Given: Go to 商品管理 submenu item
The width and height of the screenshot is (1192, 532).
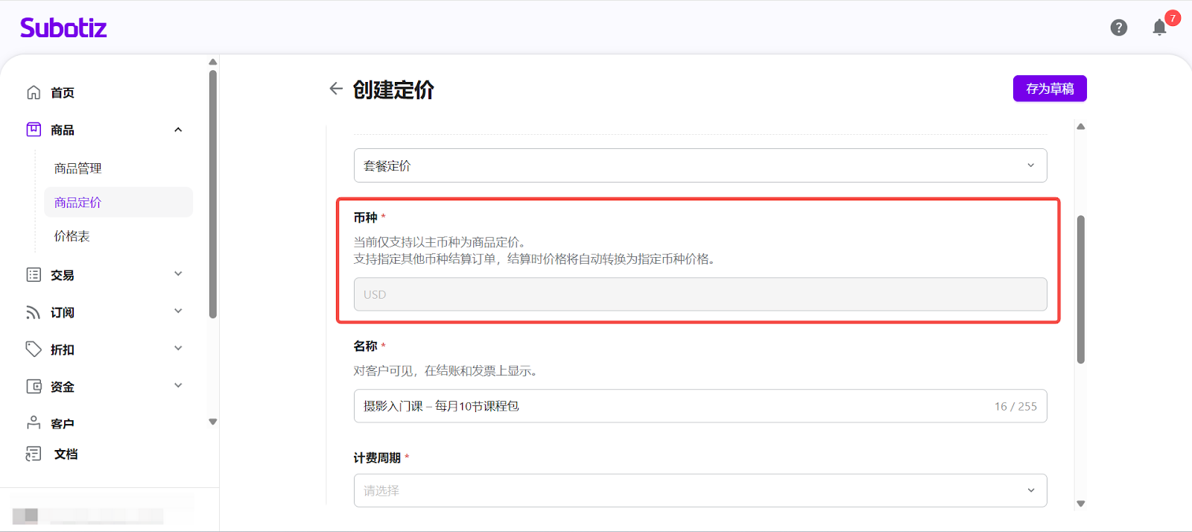Looking at the screenshot, I should click(x=77, y=168).
